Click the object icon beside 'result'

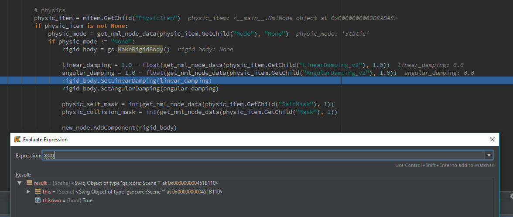(29, 183)
